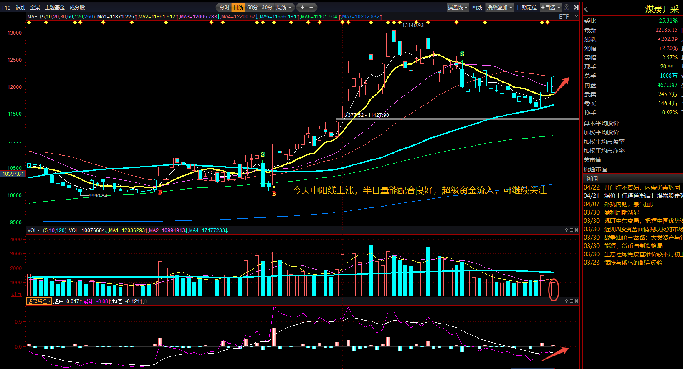Open the 指数叠加 dropdown
Image resolution: width=683 pixels, height=369 pixels.
point(499,8)
